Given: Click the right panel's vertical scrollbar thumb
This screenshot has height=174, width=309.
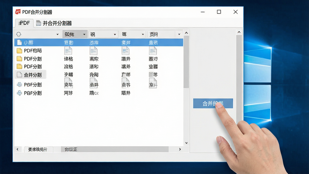Looking at the screenshot, I should coord(239,79).
